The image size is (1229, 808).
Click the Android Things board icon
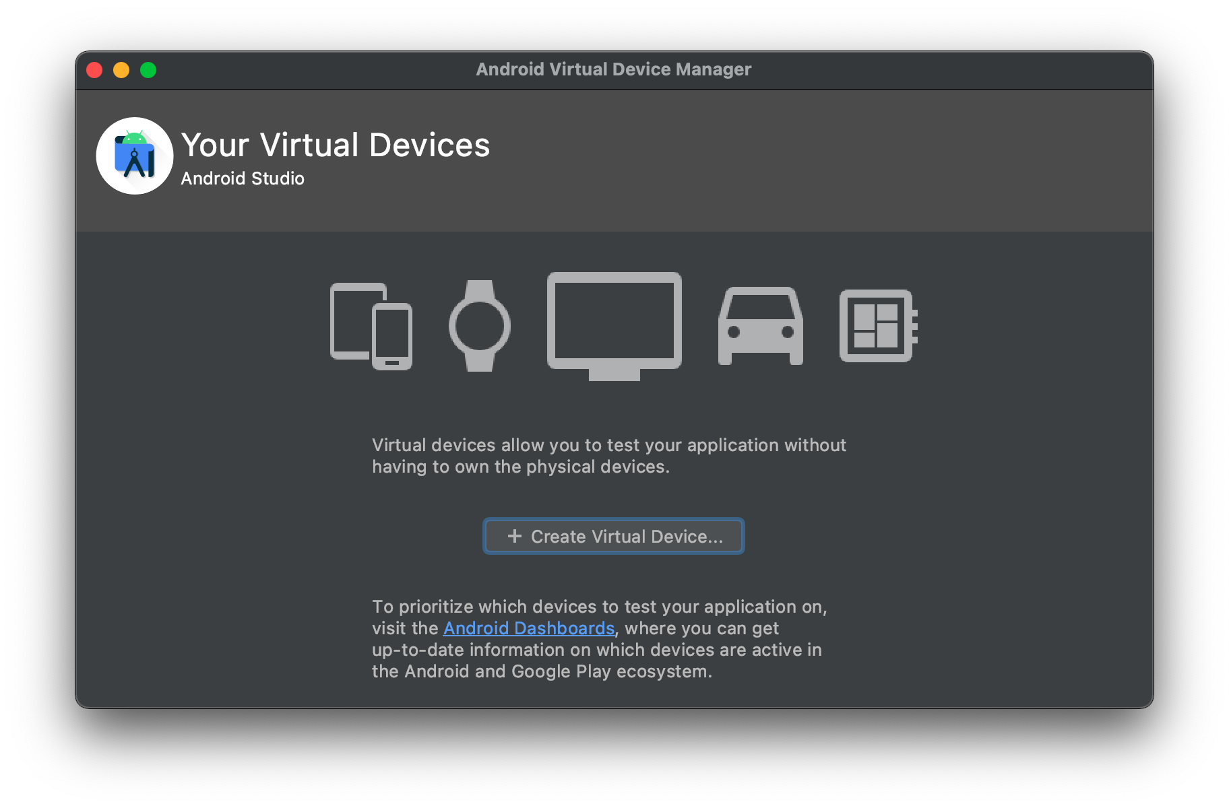pos(879,326)
